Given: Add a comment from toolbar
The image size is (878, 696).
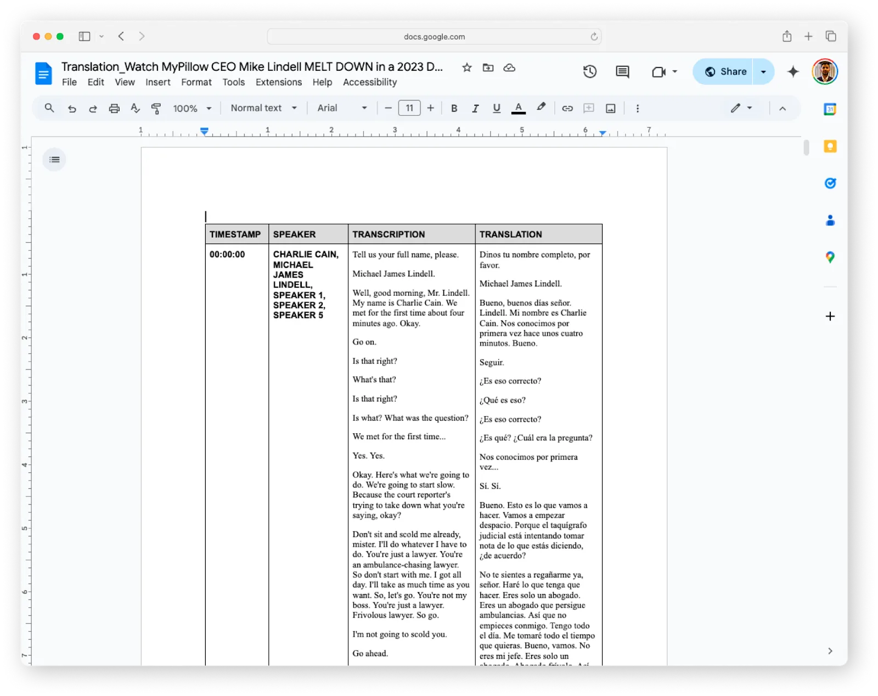Looking at the screenshot, I should [589, 109].
